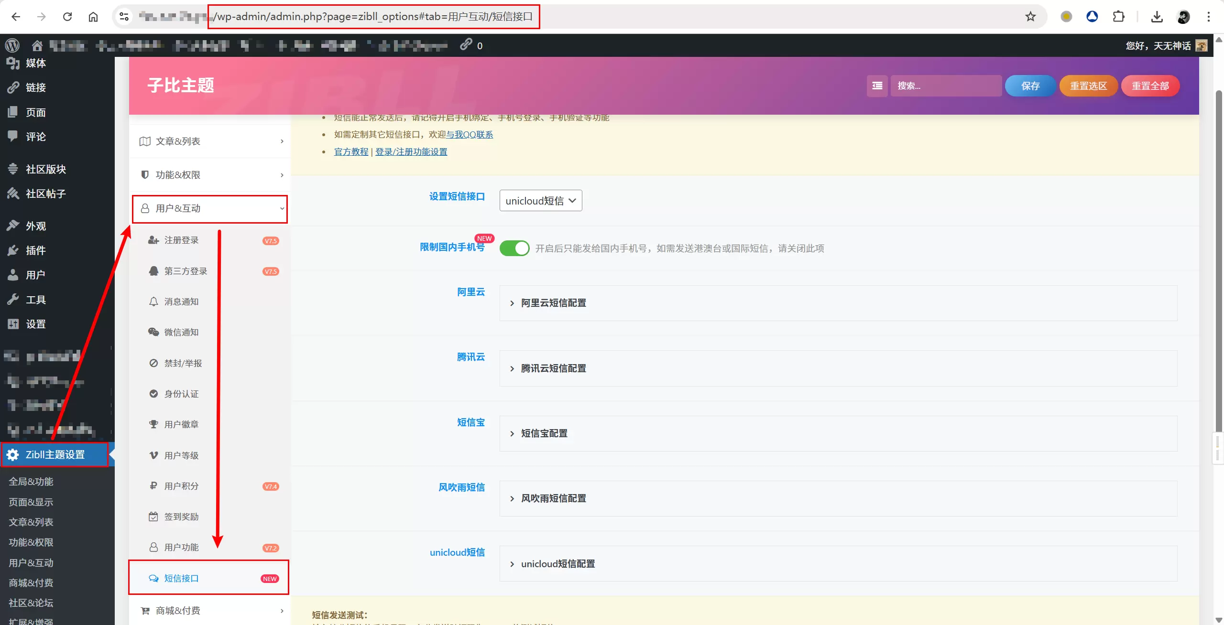Open browser downloads icon
1224x625 pixels.
pos(1157,17)
